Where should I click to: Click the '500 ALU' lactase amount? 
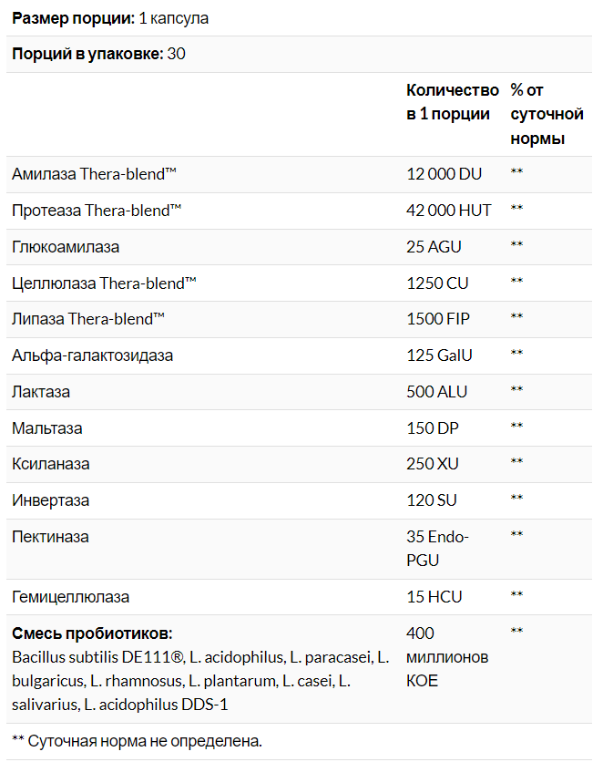coord(436,392)
